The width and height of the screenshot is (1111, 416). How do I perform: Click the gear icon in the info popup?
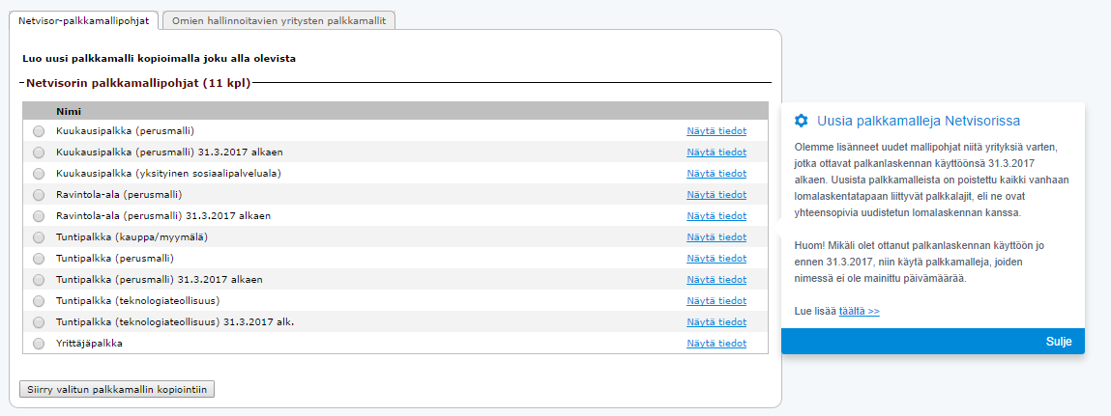(x=801, y=121)
